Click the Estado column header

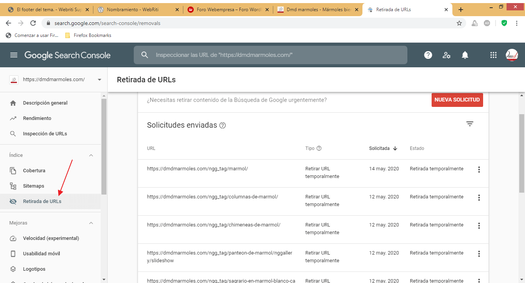(x=417, y=148)
